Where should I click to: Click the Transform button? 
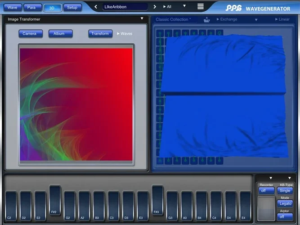(x=100, y=34)
